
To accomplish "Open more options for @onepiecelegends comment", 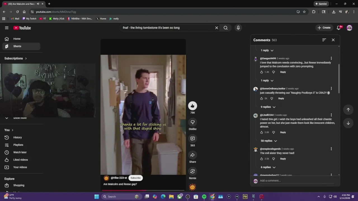I will [331, 149].
